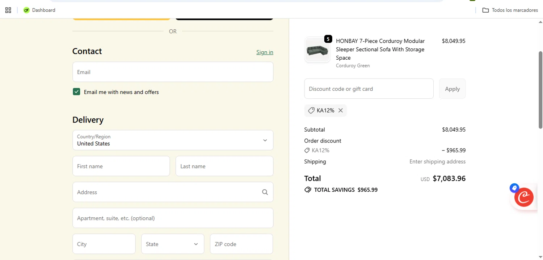Viewport: 543px width, 260px height.
Task: Focus the First name field
Action: pyautogui.click(x=121, y=166)
